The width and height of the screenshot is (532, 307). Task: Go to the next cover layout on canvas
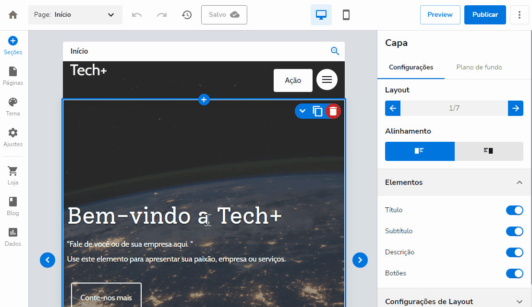coord(360,260)
